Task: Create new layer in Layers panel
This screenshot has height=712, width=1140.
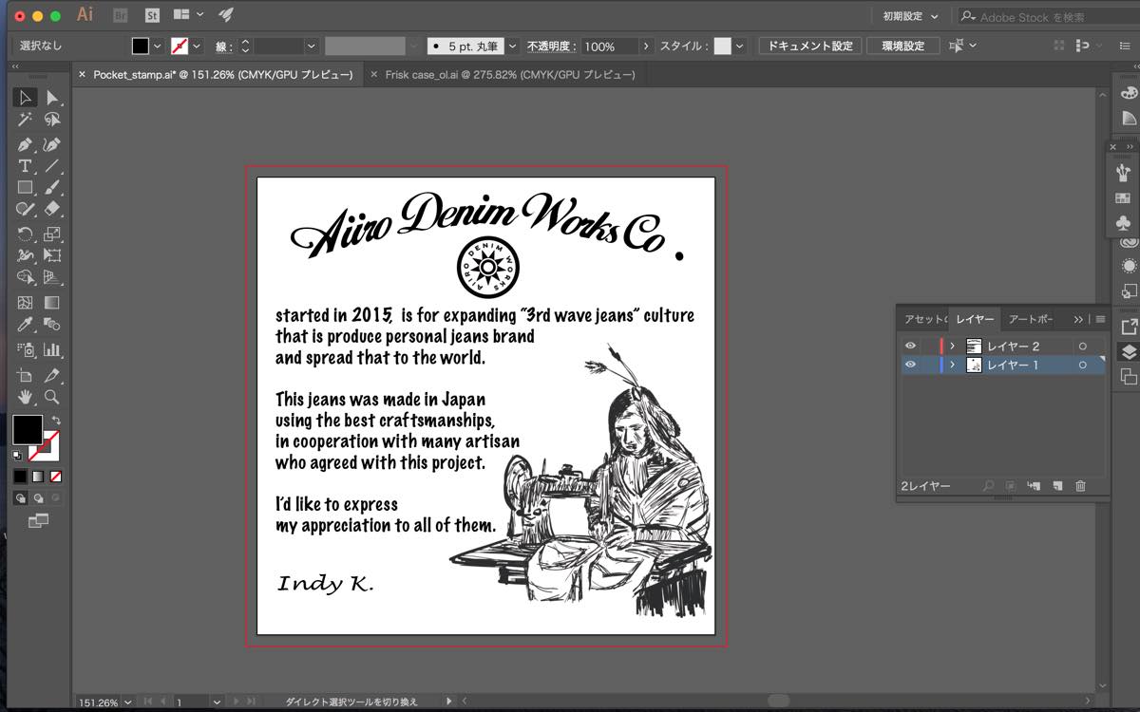Action: click(x=1057, y=486)
